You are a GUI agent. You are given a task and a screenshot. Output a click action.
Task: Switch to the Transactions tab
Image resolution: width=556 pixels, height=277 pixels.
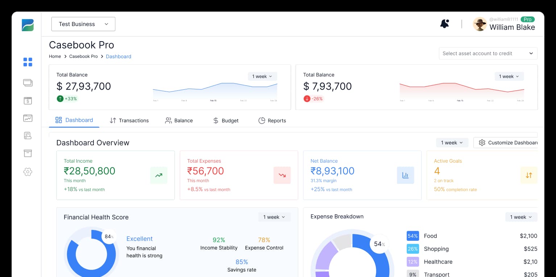coord(129,120)
